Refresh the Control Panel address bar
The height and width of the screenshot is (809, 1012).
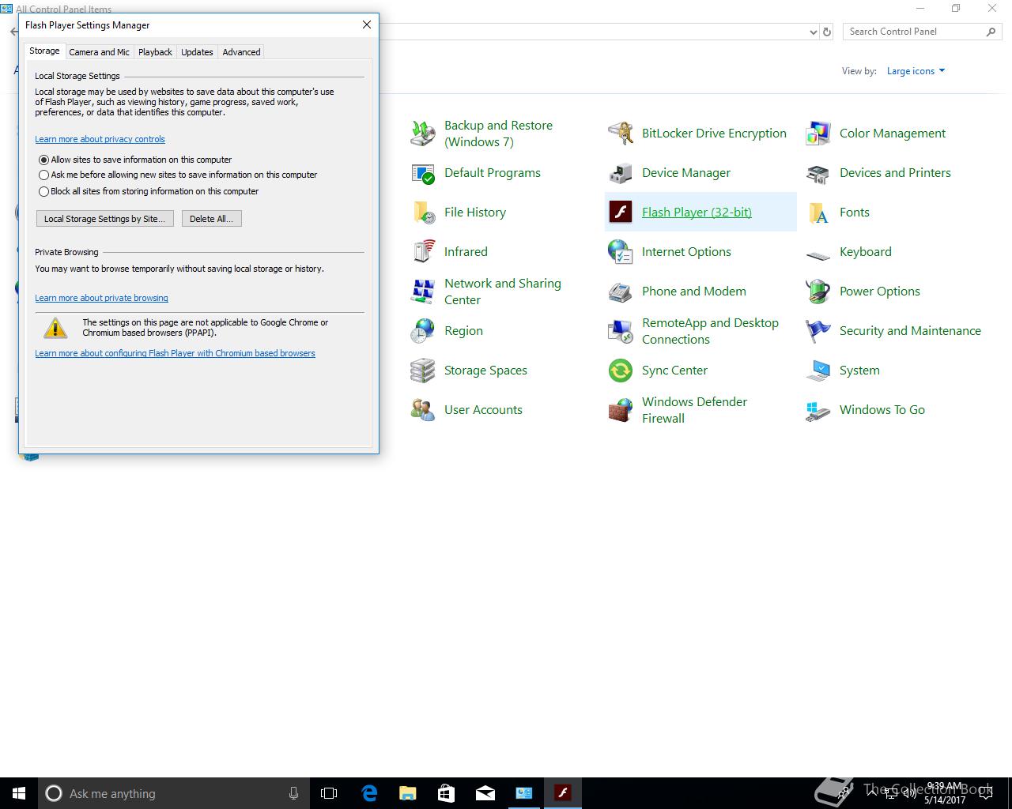click(827, 32)
